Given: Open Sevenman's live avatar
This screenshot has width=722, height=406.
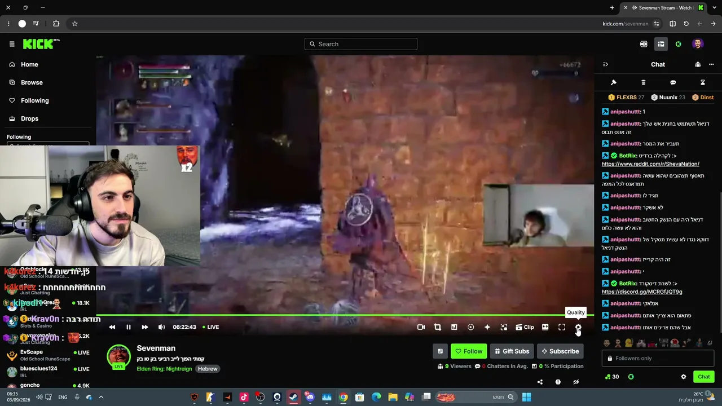Looking at the screenshot, I should (118, 356).
